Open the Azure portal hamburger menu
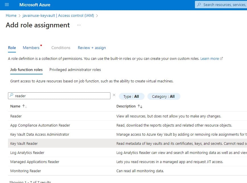Viewport: 247px width, 183px height. point(7,5)
